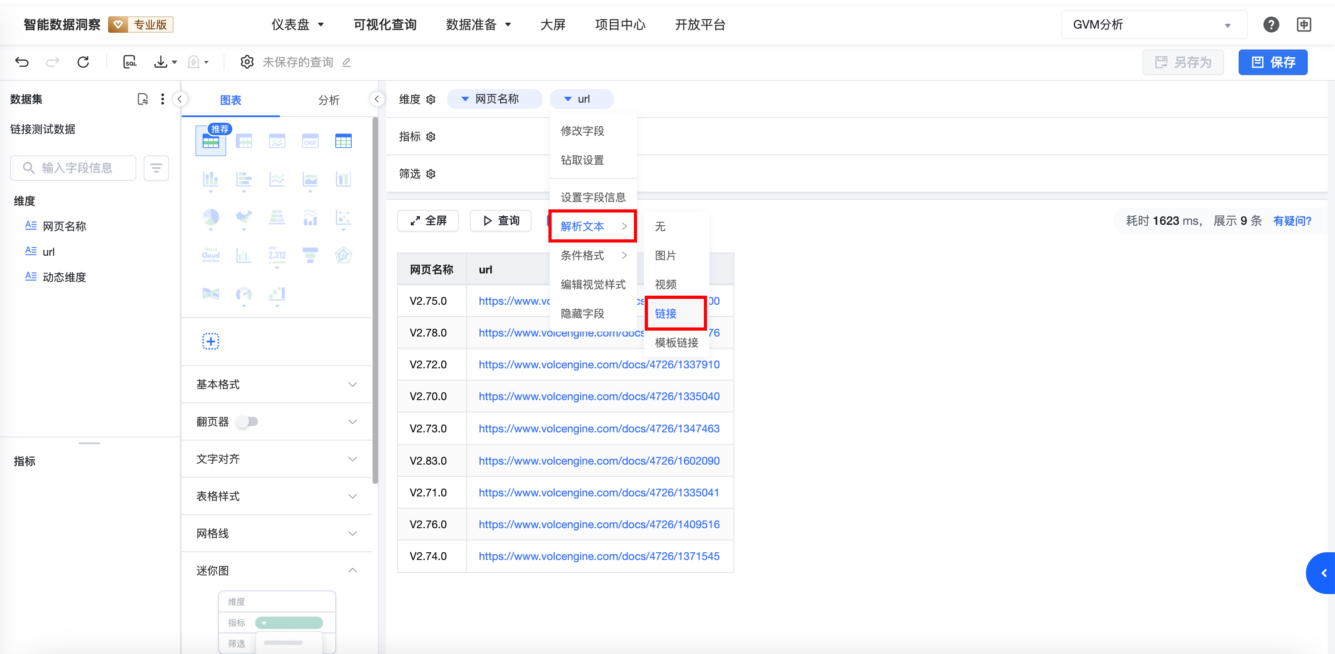Screen dimensions: 1335x654
Task: Collapse the 迷你图 section
Action: [353, 570]
